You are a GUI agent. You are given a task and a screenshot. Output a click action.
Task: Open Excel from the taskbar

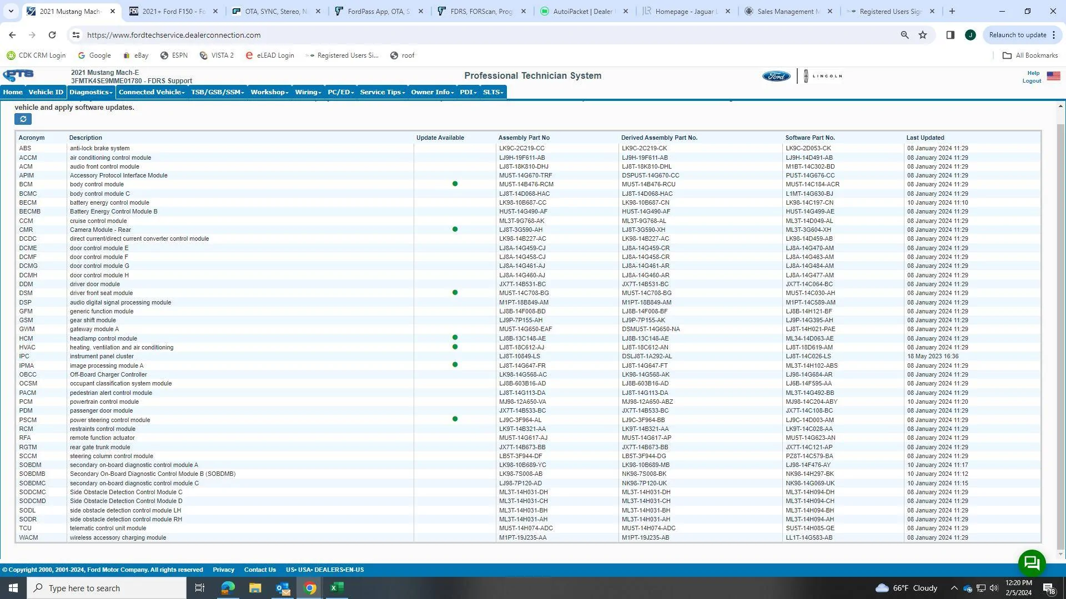pos(337,588)
